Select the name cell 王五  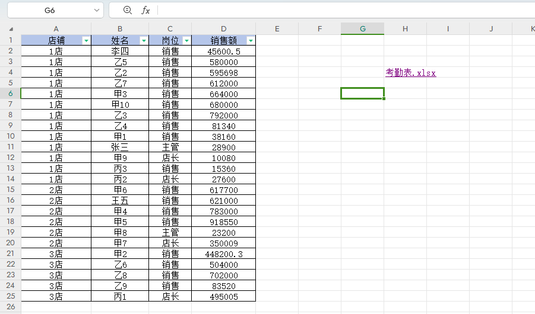point(120,200)
